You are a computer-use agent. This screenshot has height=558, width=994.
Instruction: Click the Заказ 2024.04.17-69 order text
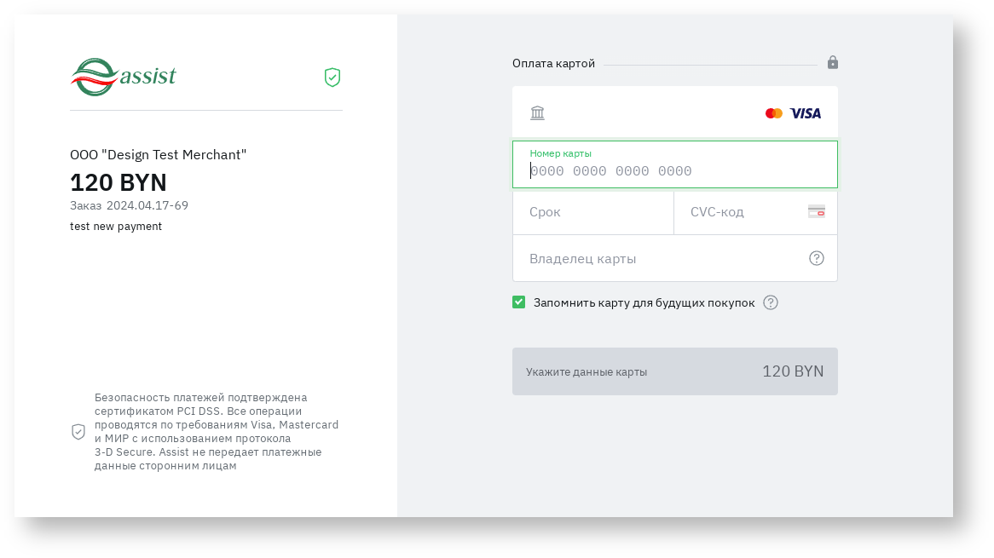[129, 205]
